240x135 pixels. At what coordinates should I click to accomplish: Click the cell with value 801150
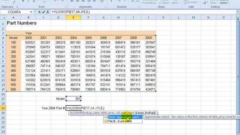73,42
